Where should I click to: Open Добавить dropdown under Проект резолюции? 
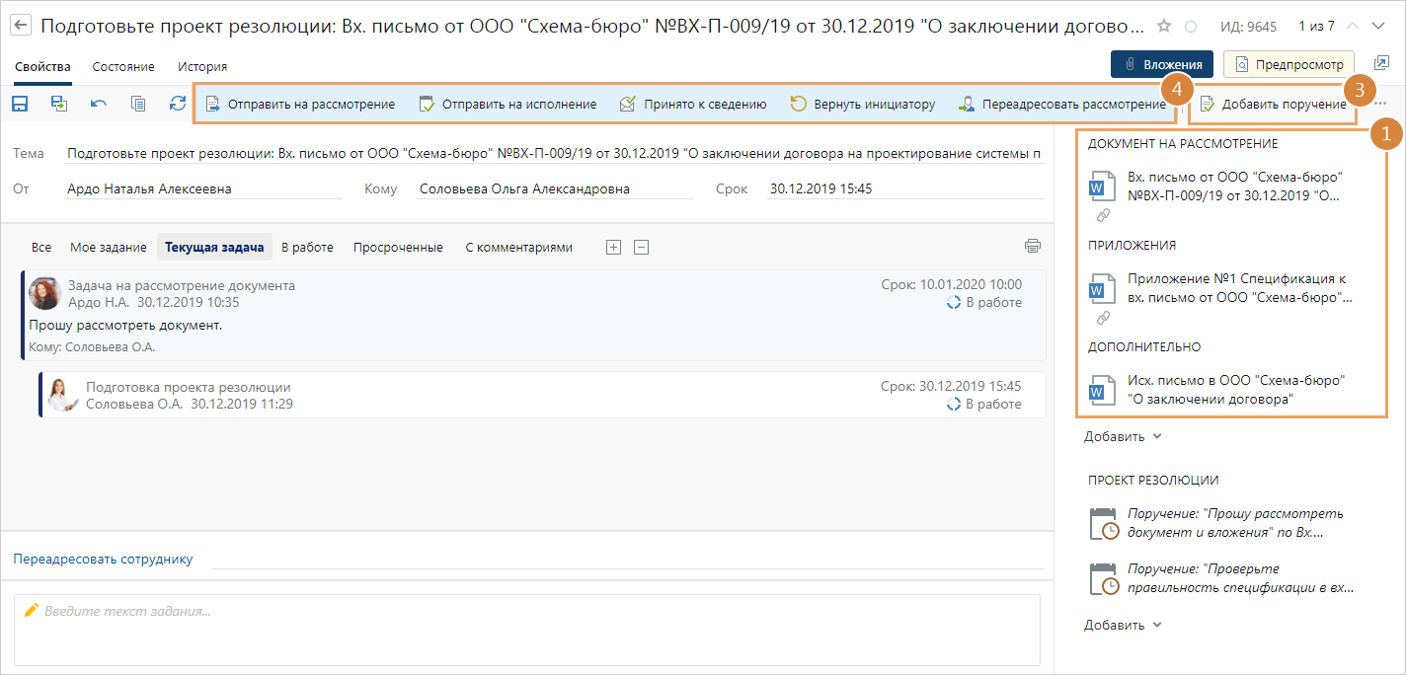click(1123, 625)
